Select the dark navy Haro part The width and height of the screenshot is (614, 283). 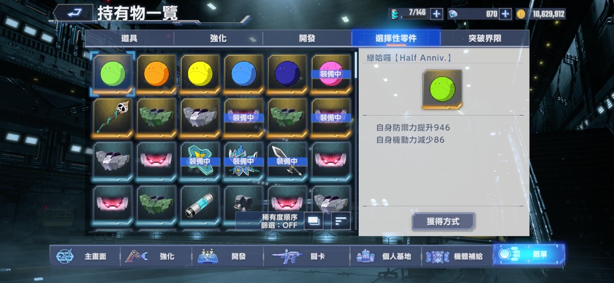click(287, 74)
